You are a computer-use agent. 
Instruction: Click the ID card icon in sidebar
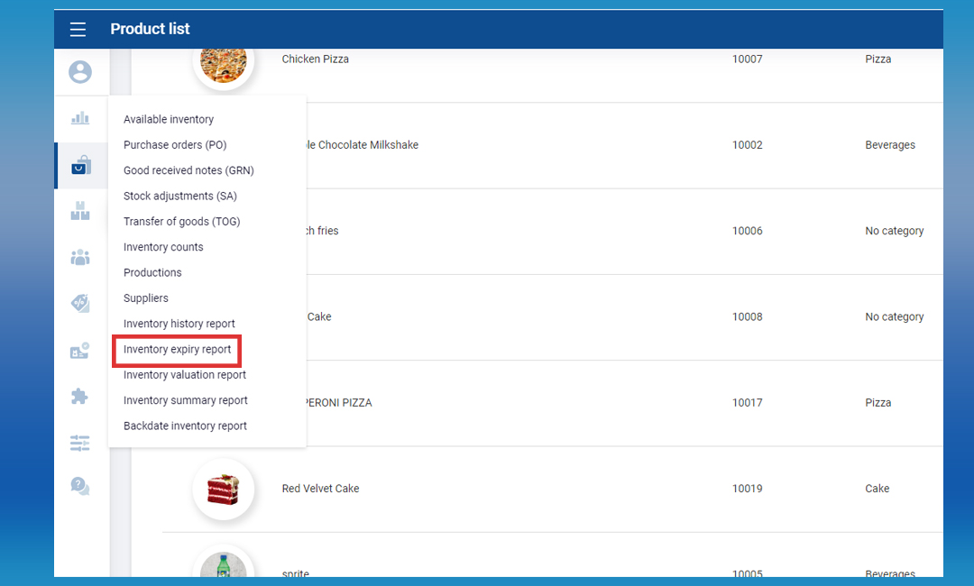[x=80, y=351]
